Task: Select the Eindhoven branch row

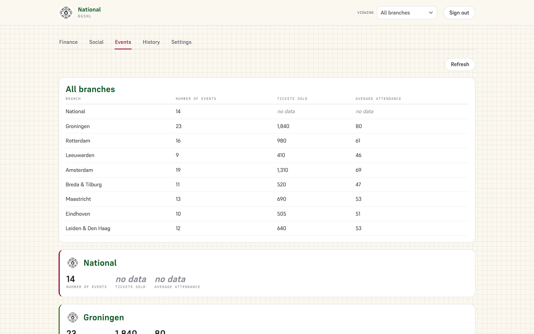Action: click(267, 214)
